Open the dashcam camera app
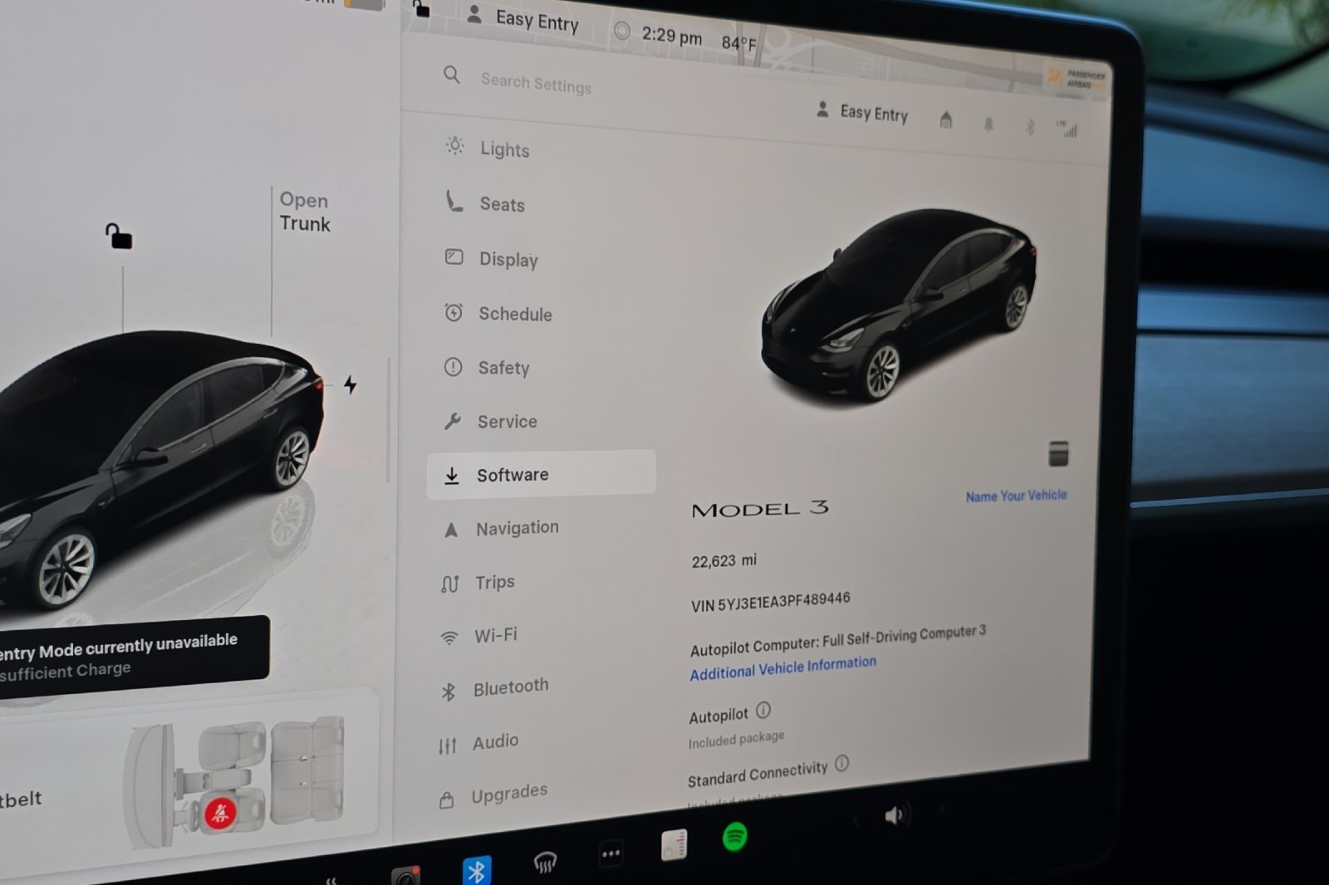This screenshot has width=1329, height=885. [x=406, y=875]
